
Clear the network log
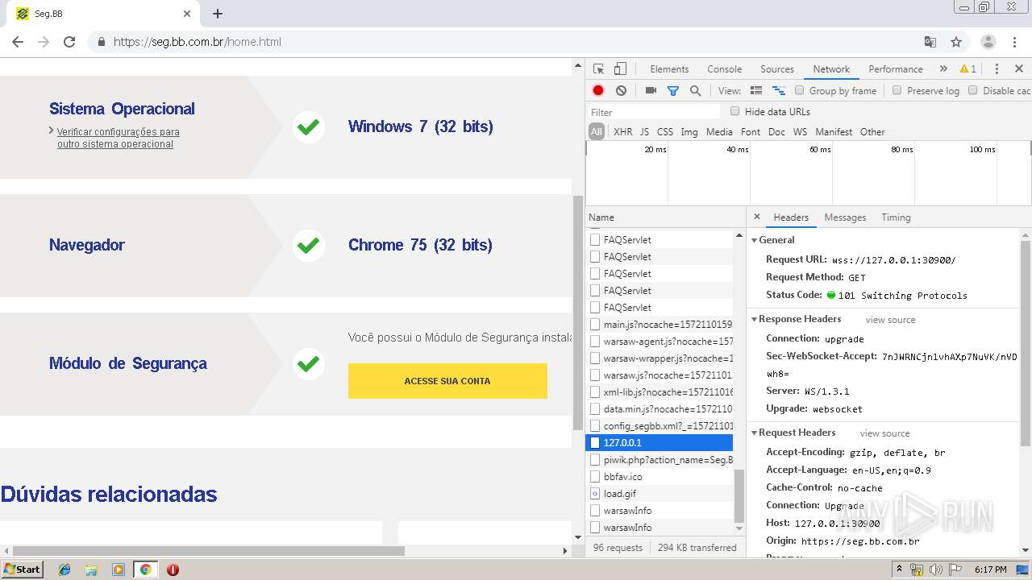[x=621, y=91]
